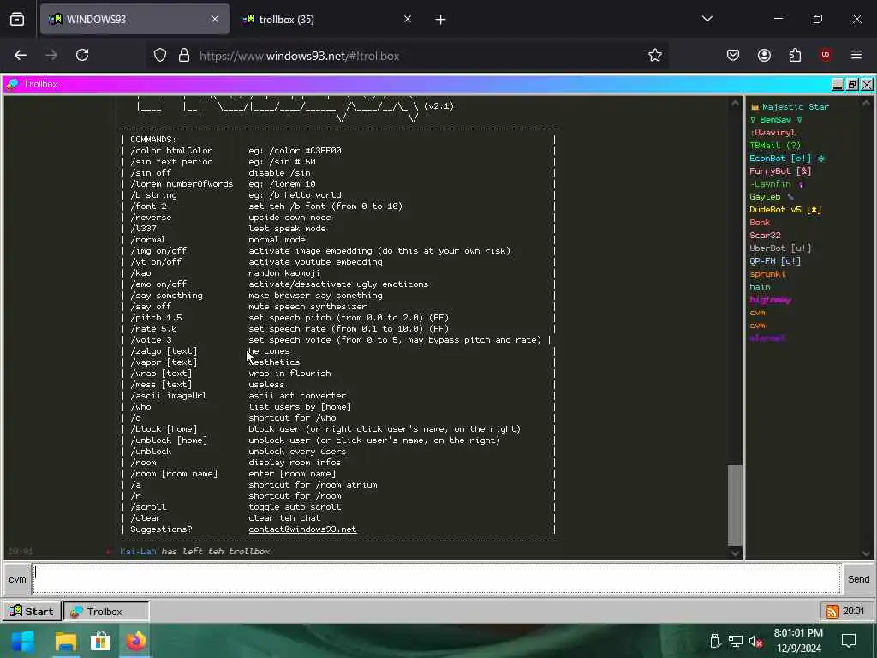
Task: Open the extensions puzzle icon
Action: [x=795, y=55]
